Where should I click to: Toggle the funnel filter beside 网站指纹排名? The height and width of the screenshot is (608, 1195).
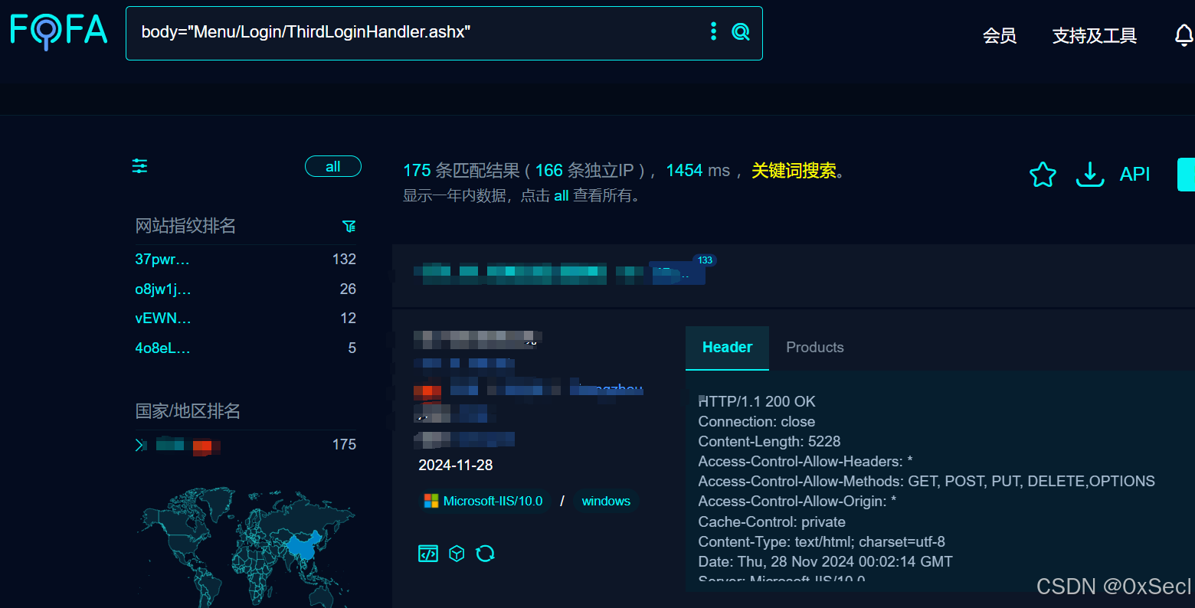click(349, 226)
